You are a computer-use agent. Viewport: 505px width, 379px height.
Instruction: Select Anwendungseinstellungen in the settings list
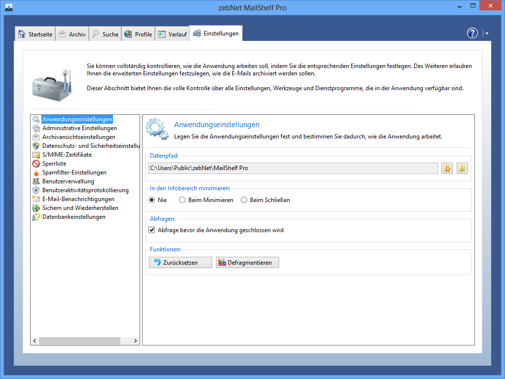coord(77,119)
